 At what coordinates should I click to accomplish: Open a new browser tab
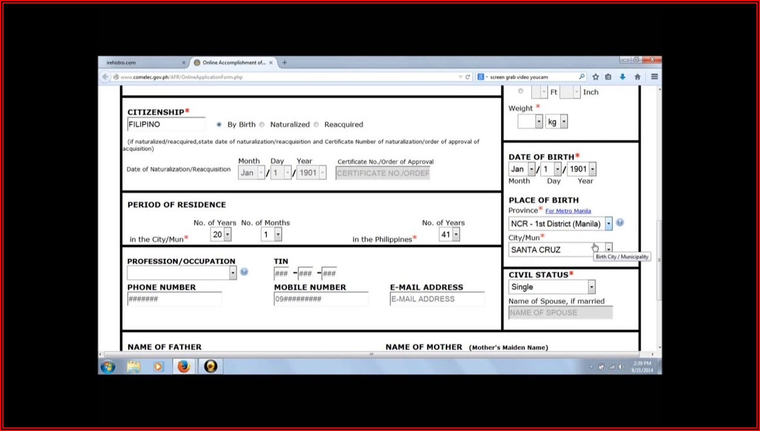click(x=285, y=62)
